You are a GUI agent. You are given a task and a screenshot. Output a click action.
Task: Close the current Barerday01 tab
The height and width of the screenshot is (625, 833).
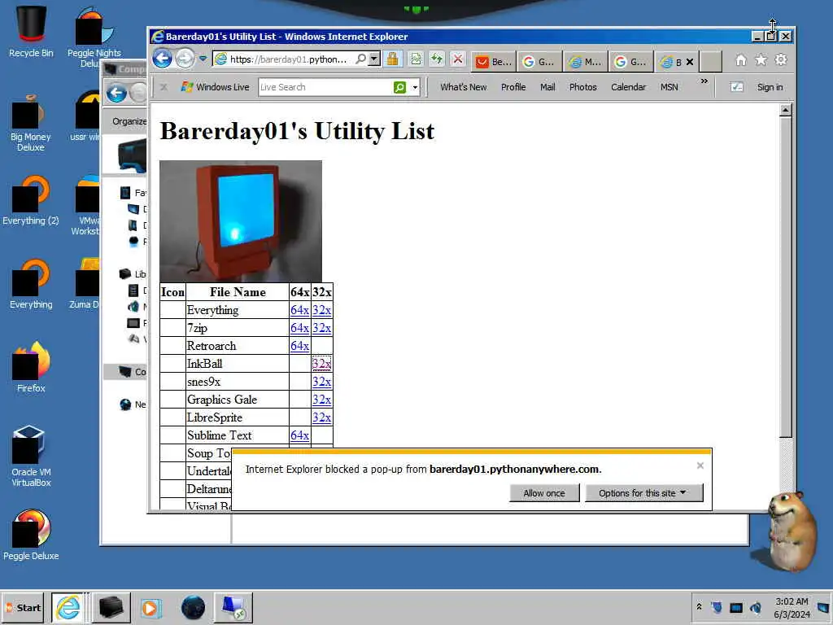click(690, 62)
